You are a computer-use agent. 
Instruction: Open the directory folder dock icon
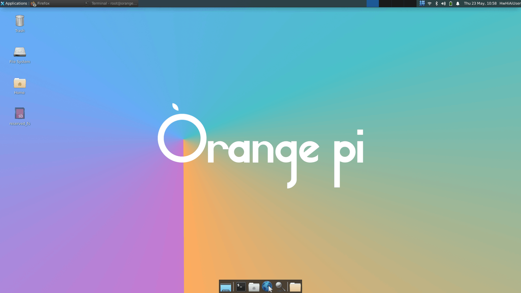point(295,287)
